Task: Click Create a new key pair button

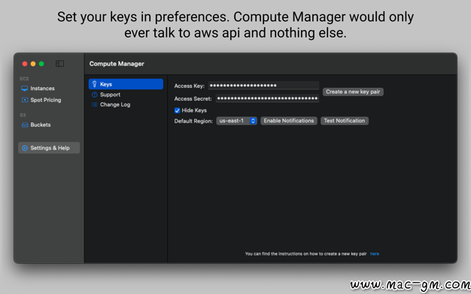Action: (353, 92)
